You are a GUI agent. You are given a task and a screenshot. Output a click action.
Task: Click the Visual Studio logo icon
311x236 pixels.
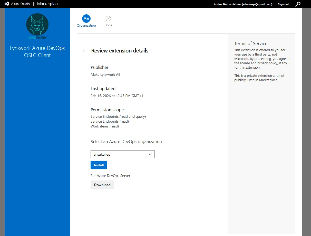pos(7,4)
